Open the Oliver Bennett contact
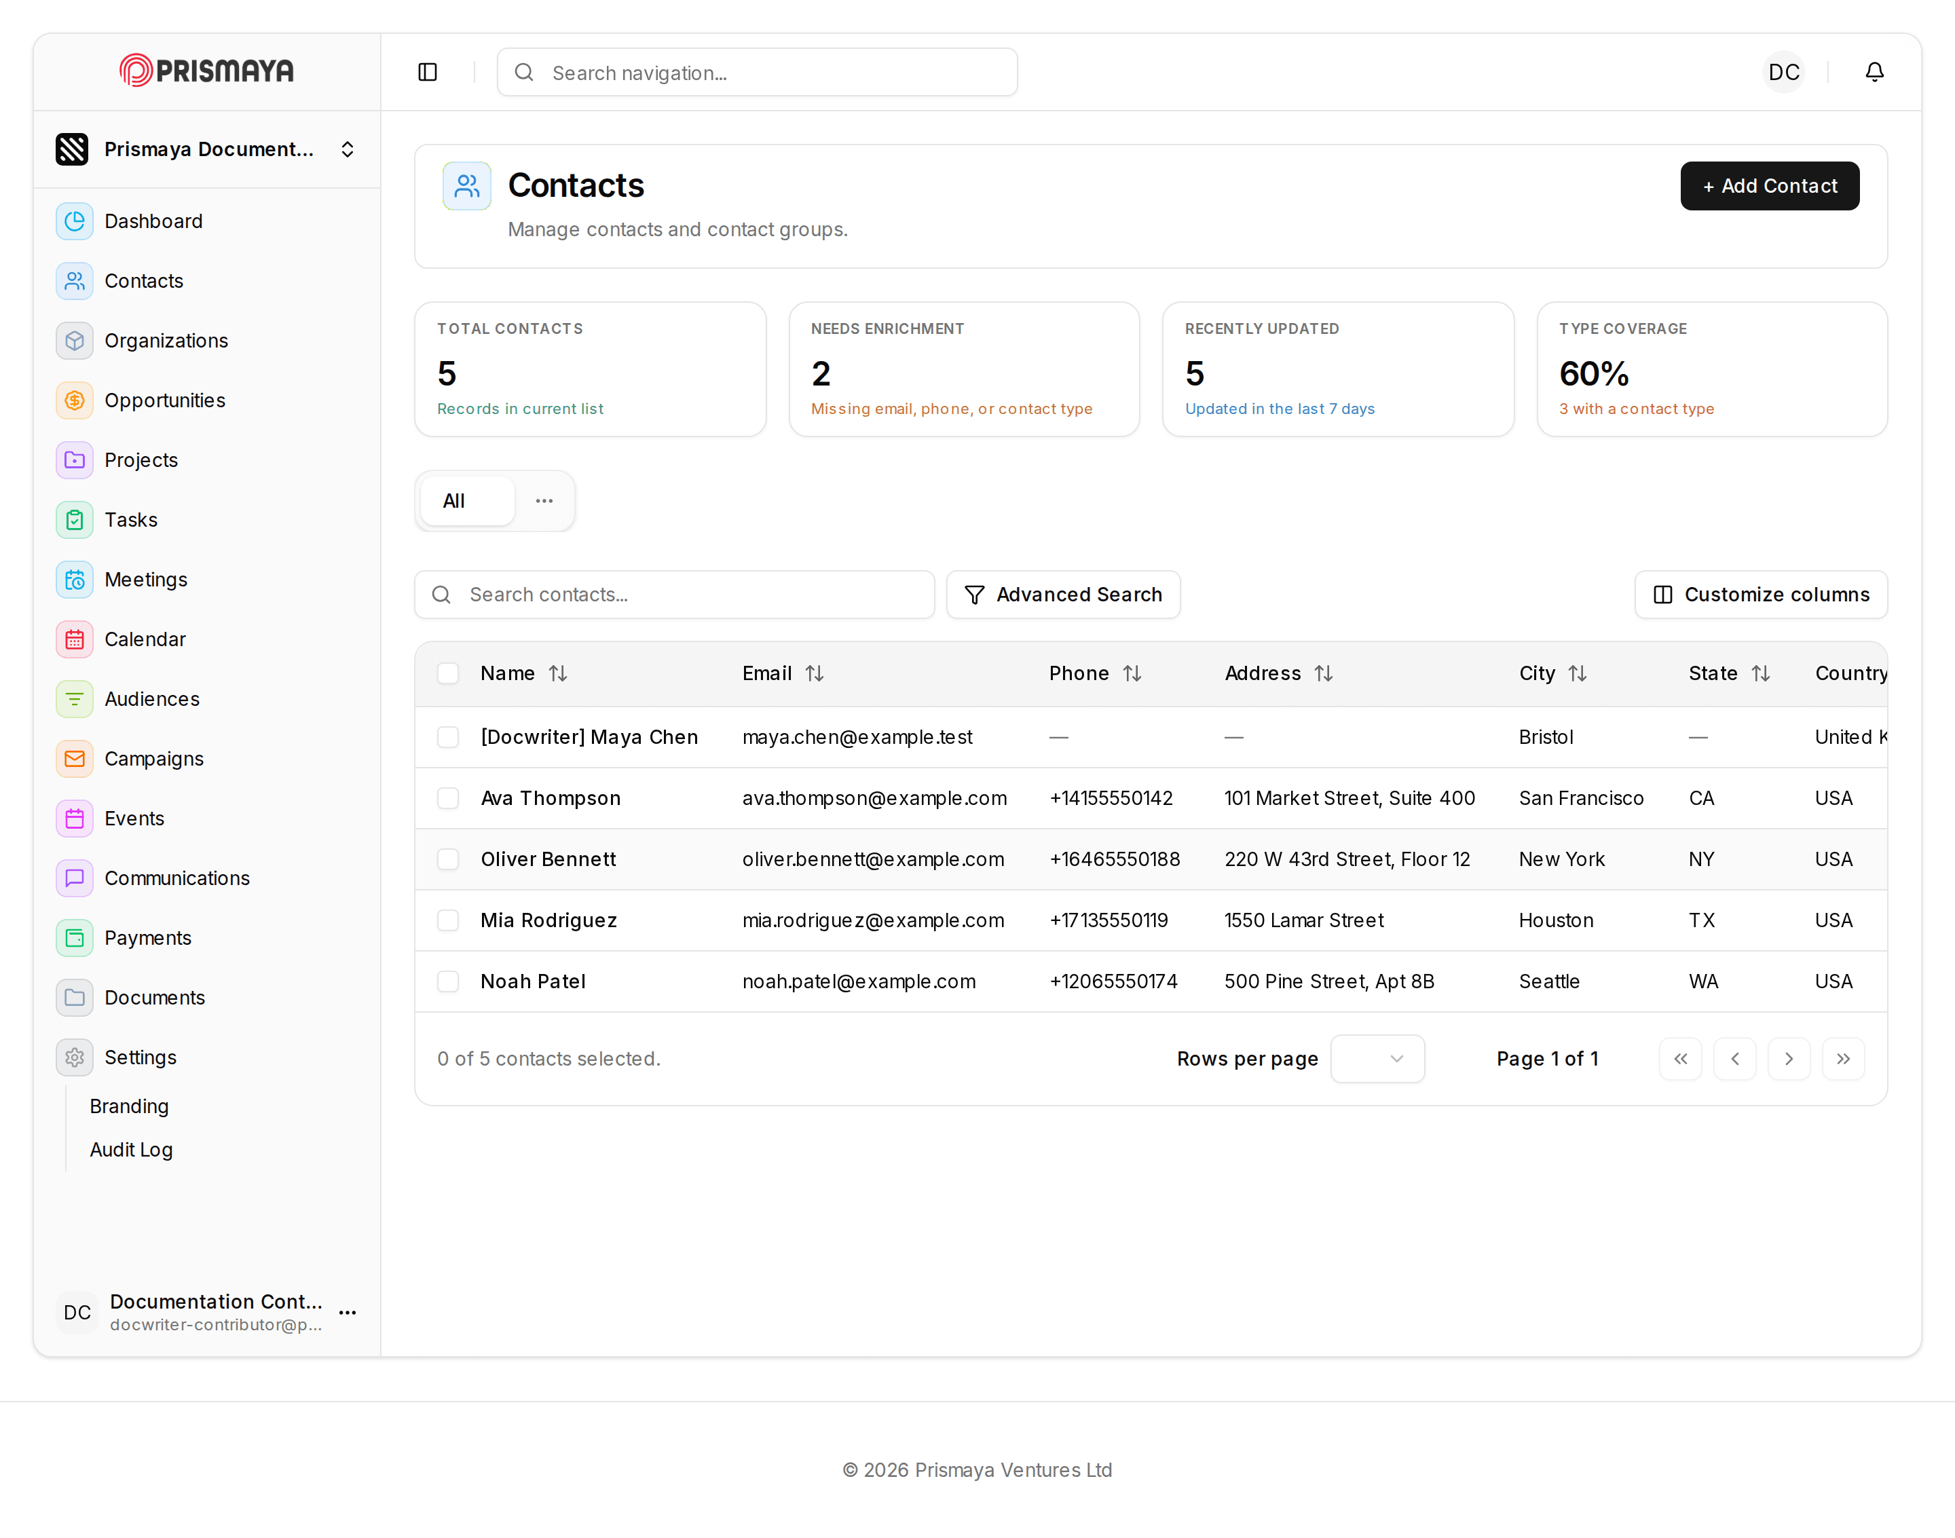This screenshot has height=1538, width=1955. tap(548, 860)
